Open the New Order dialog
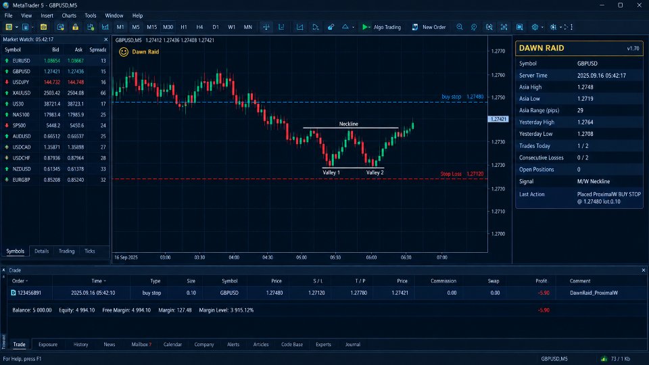649x365 pixels. tap(429, 27)
